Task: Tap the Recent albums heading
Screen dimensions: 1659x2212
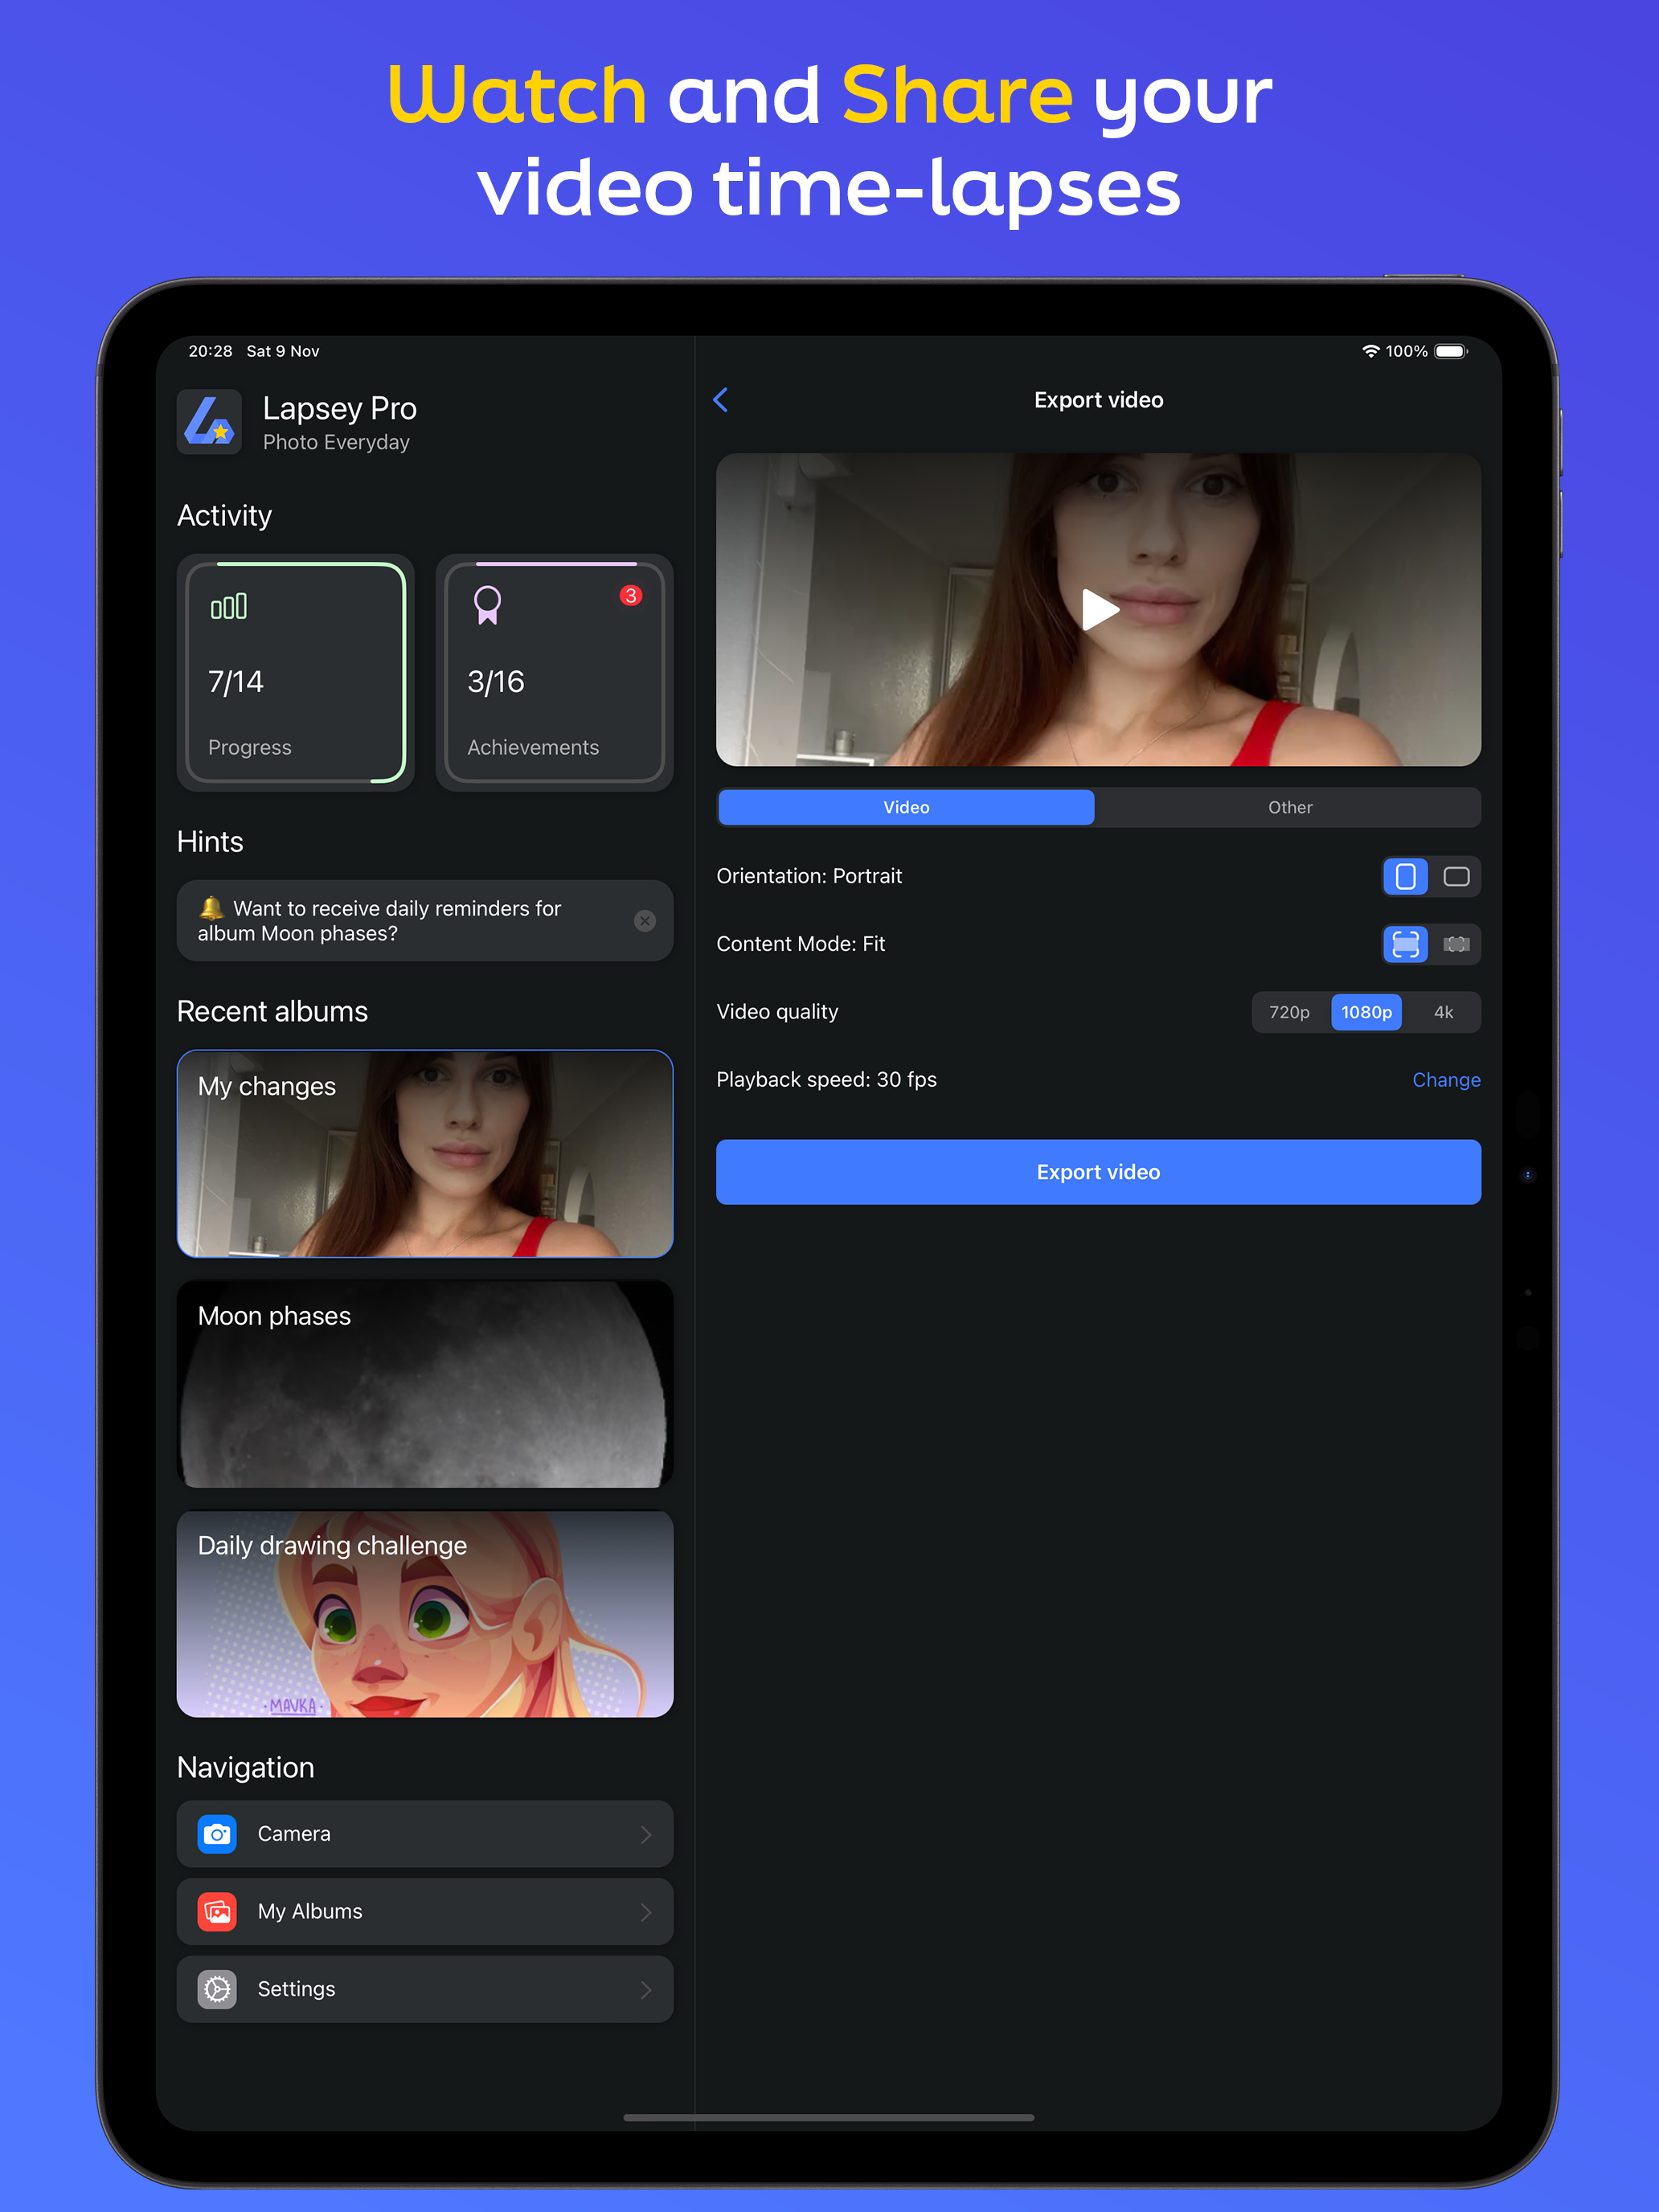Action: coord(272,1012)
